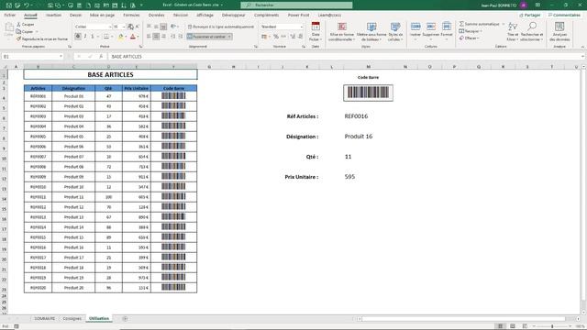Open the Fichier menu
This screenshot has height=330, width=587.
click(x=10, y=15)
